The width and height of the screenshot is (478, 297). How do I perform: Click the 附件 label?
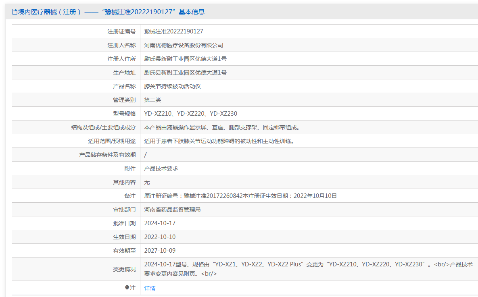[130, 168]
